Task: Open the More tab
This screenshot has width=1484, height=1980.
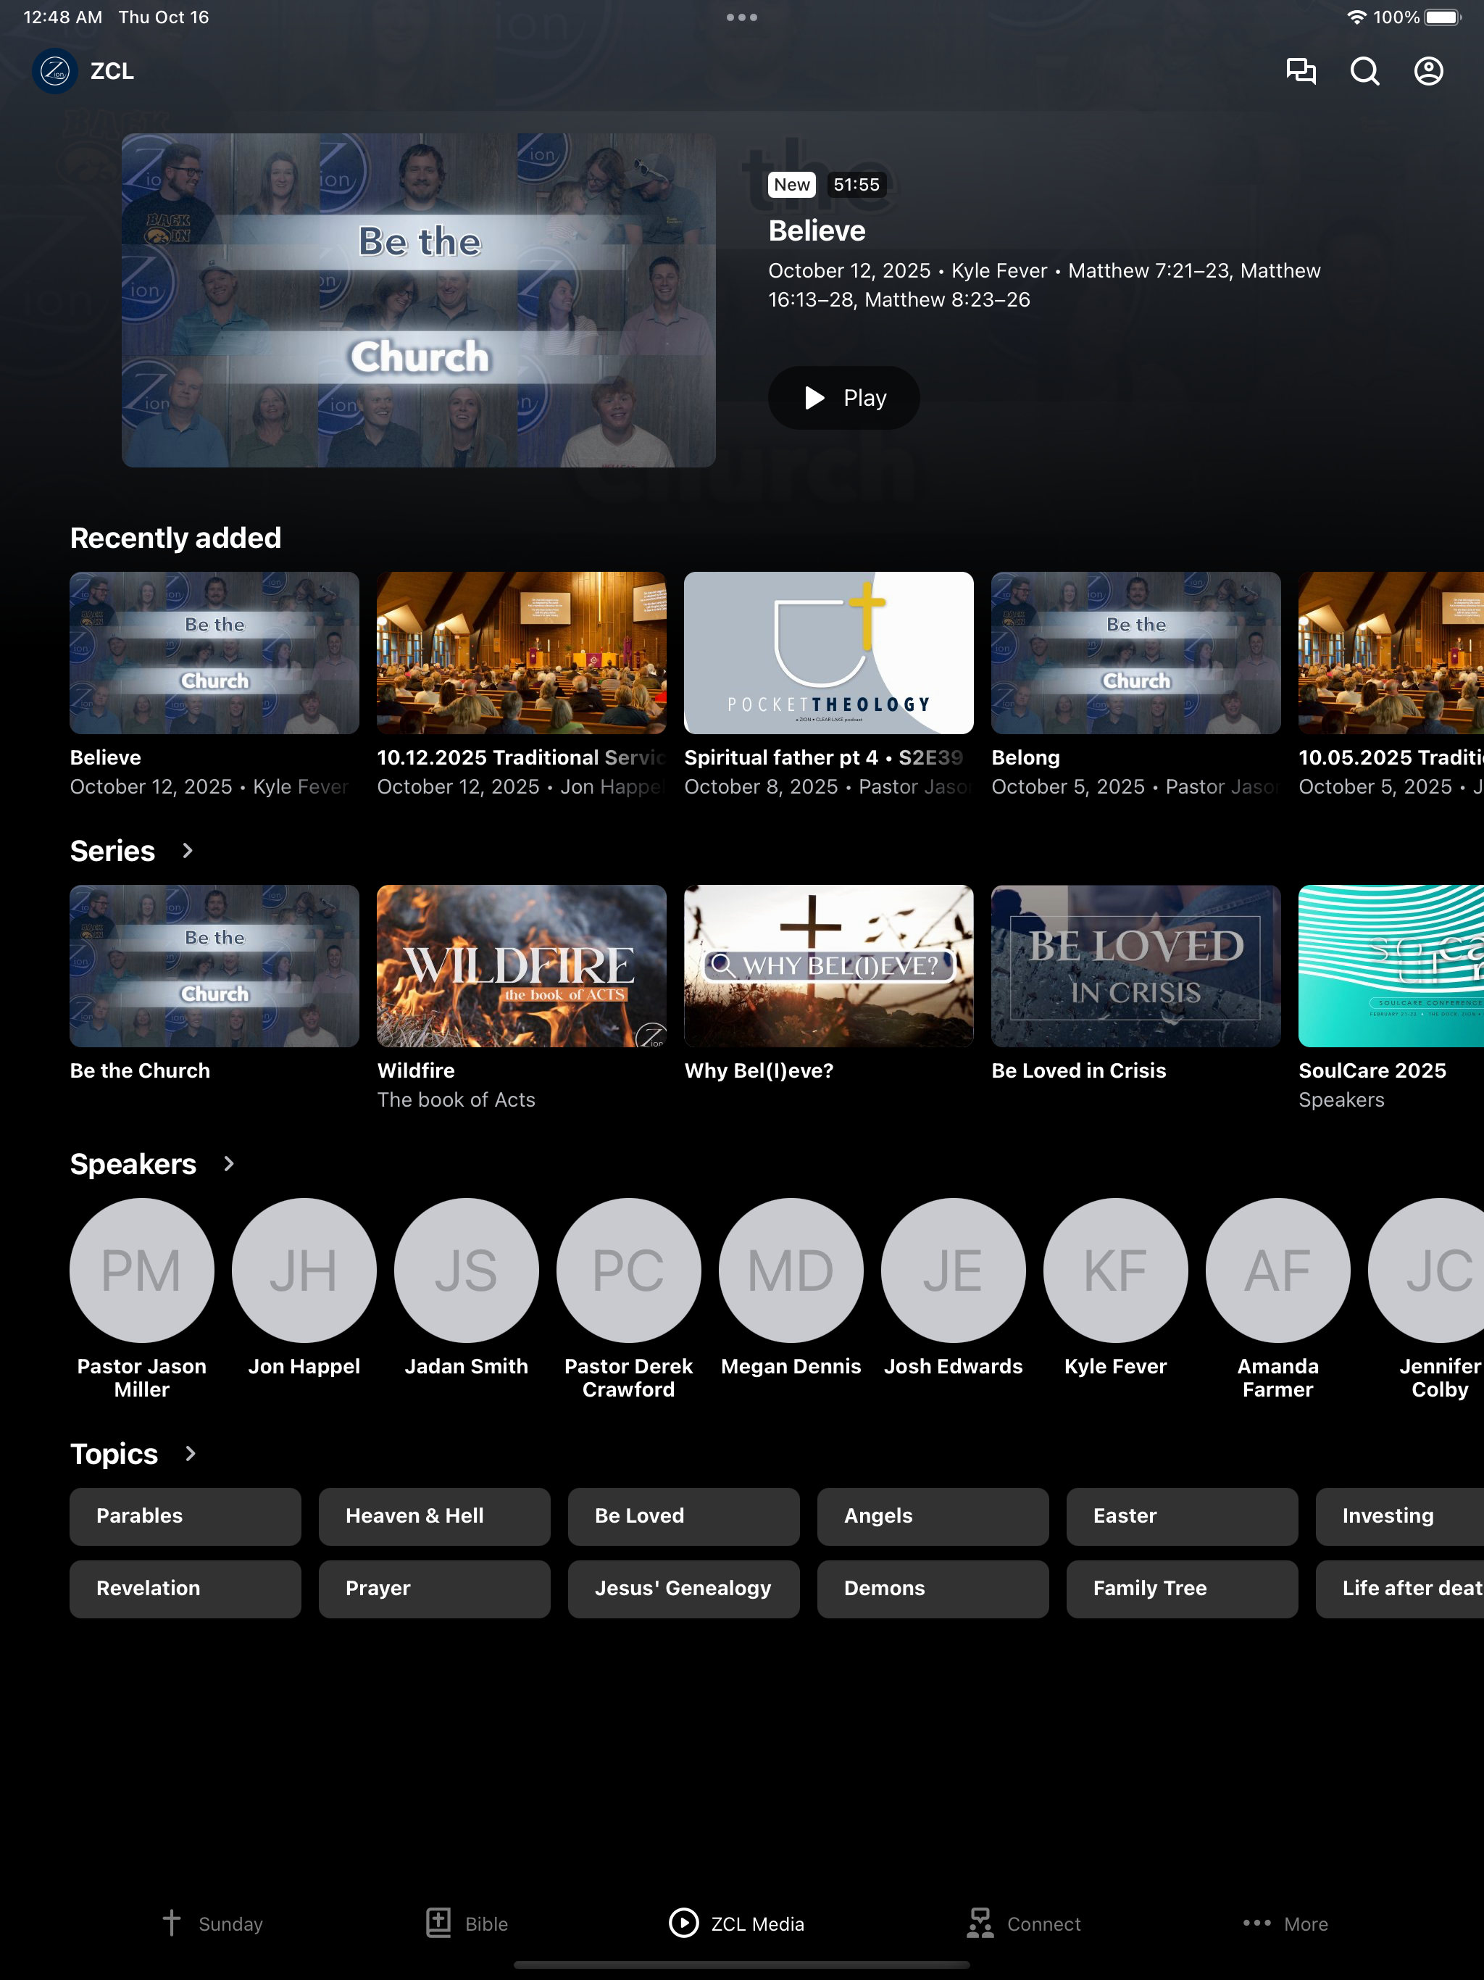Action: coord(1285,1923)
